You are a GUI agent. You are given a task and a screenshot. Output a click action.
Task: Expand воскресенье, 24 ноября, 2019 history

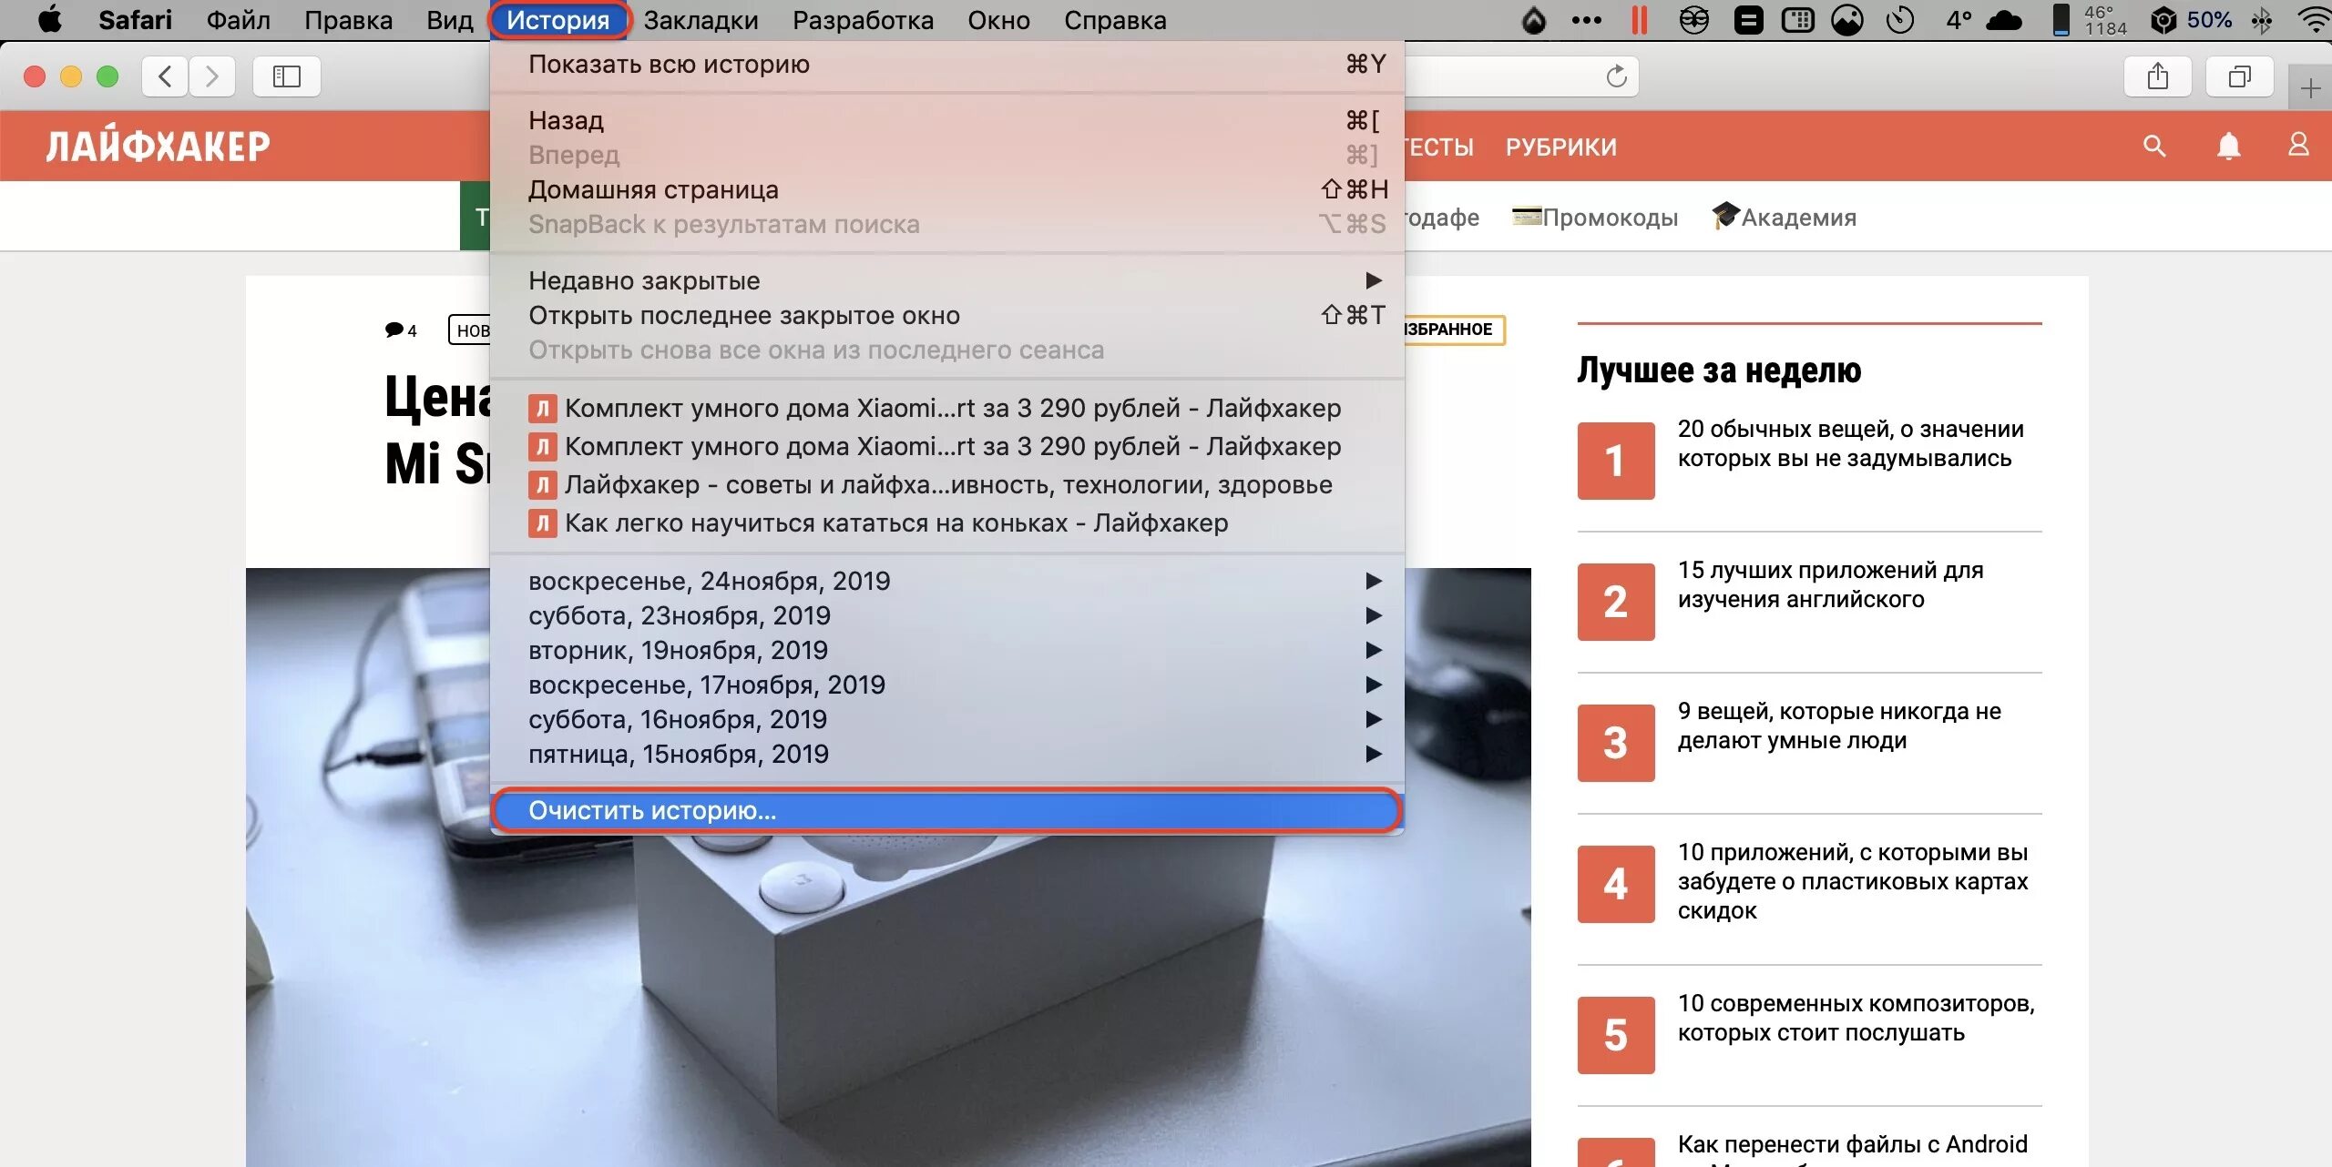pos(947,582)
